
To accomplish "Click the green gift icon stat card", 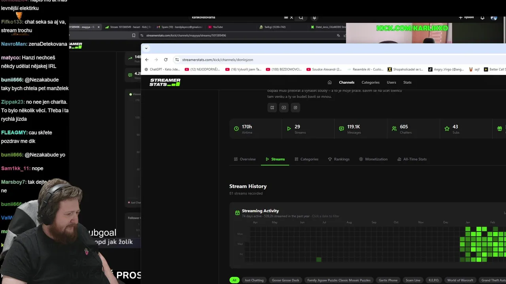I will [x=500, y=129].
